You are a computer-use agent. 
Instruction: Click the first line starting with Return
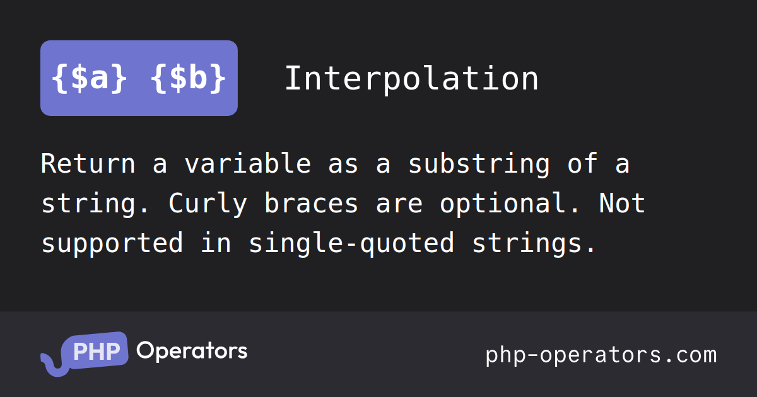click(335, 164)
